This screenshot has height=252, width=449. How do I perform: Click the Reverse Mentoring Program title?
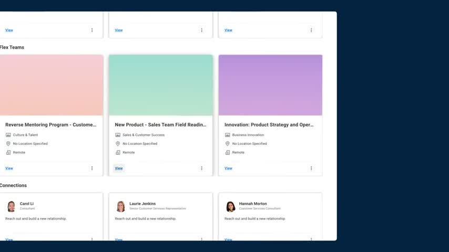point(51,125)
